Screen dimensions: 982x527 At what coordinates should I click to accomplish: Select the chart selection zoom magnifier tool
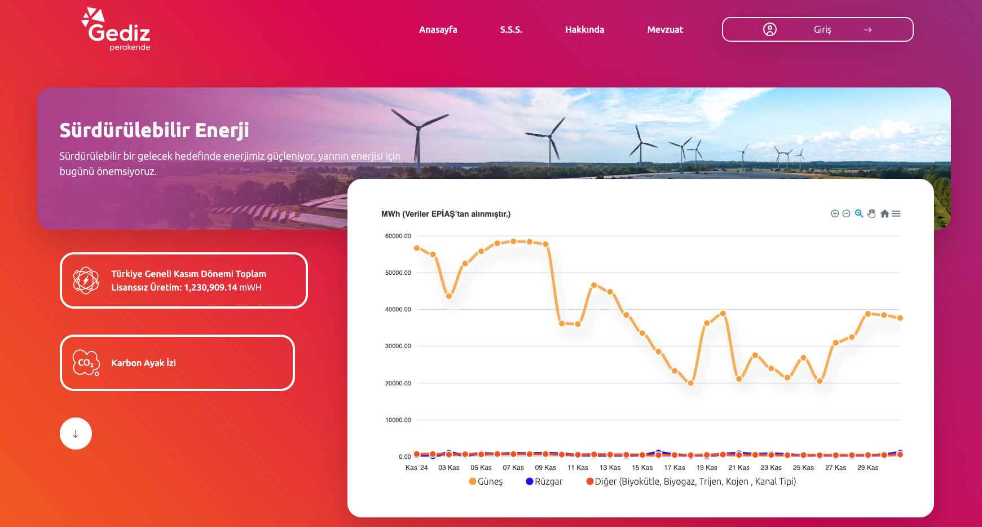coord(859,213)
